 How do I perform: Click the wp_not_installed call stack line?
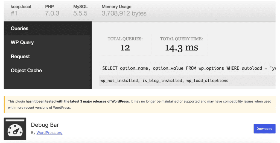pos(164,81)
